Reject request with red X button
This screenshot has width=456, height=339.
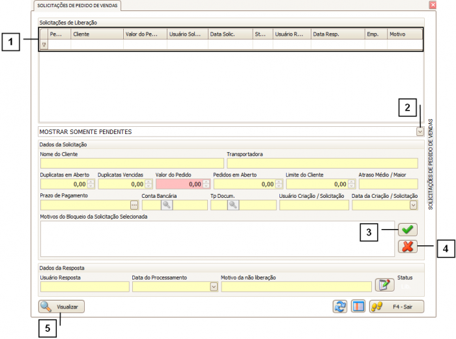pyautogui.click(x=408, y=246)
